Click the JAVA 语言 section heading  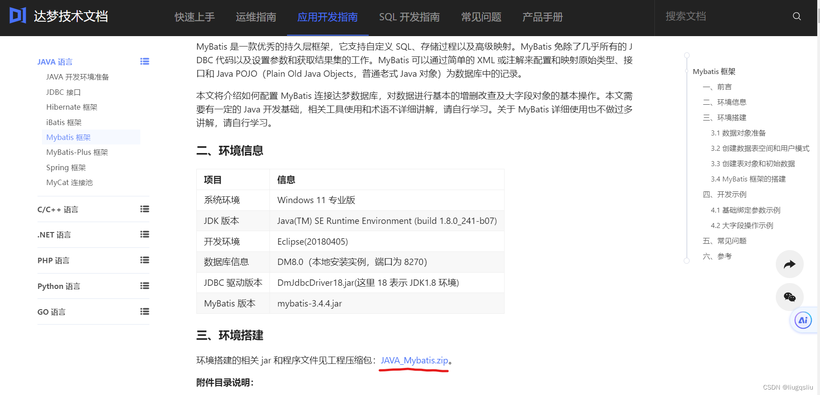[55, 62]
